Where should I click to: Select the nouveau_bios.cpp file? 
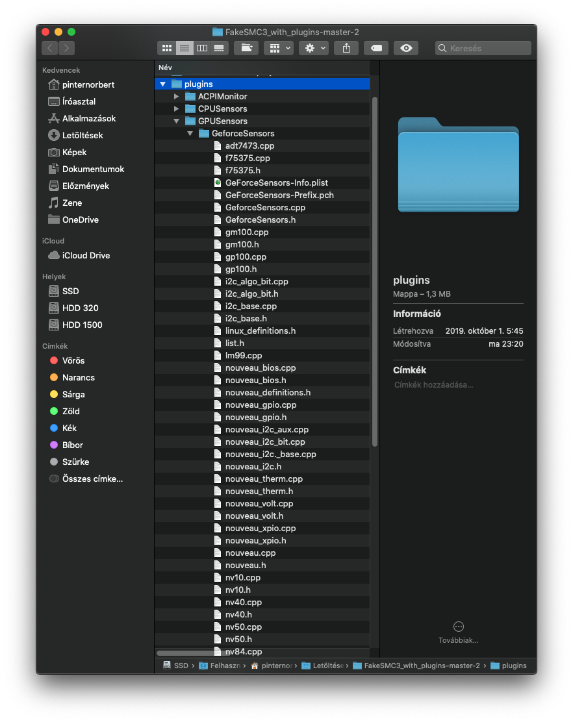pyautogui.click(x=262, y=368)
